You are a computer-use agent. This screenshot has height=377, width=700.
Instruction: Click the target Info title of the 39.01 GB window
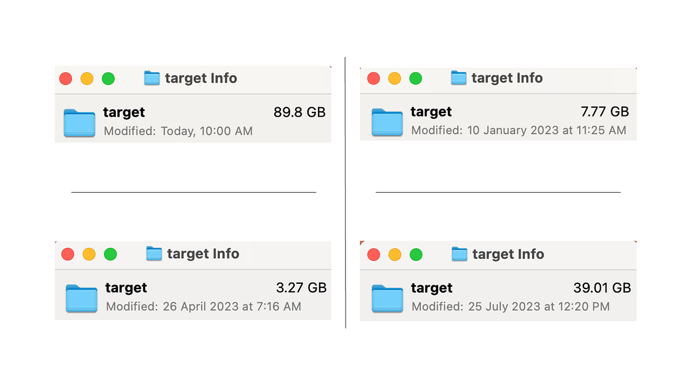click(507, 254)
